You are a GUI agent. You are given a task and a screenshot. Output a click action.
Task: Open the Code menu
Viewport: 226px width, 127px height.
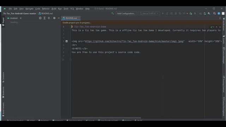point(38,9)
